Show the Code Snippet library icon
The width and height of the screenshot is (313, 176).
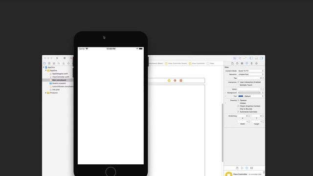tap(242, 168)
